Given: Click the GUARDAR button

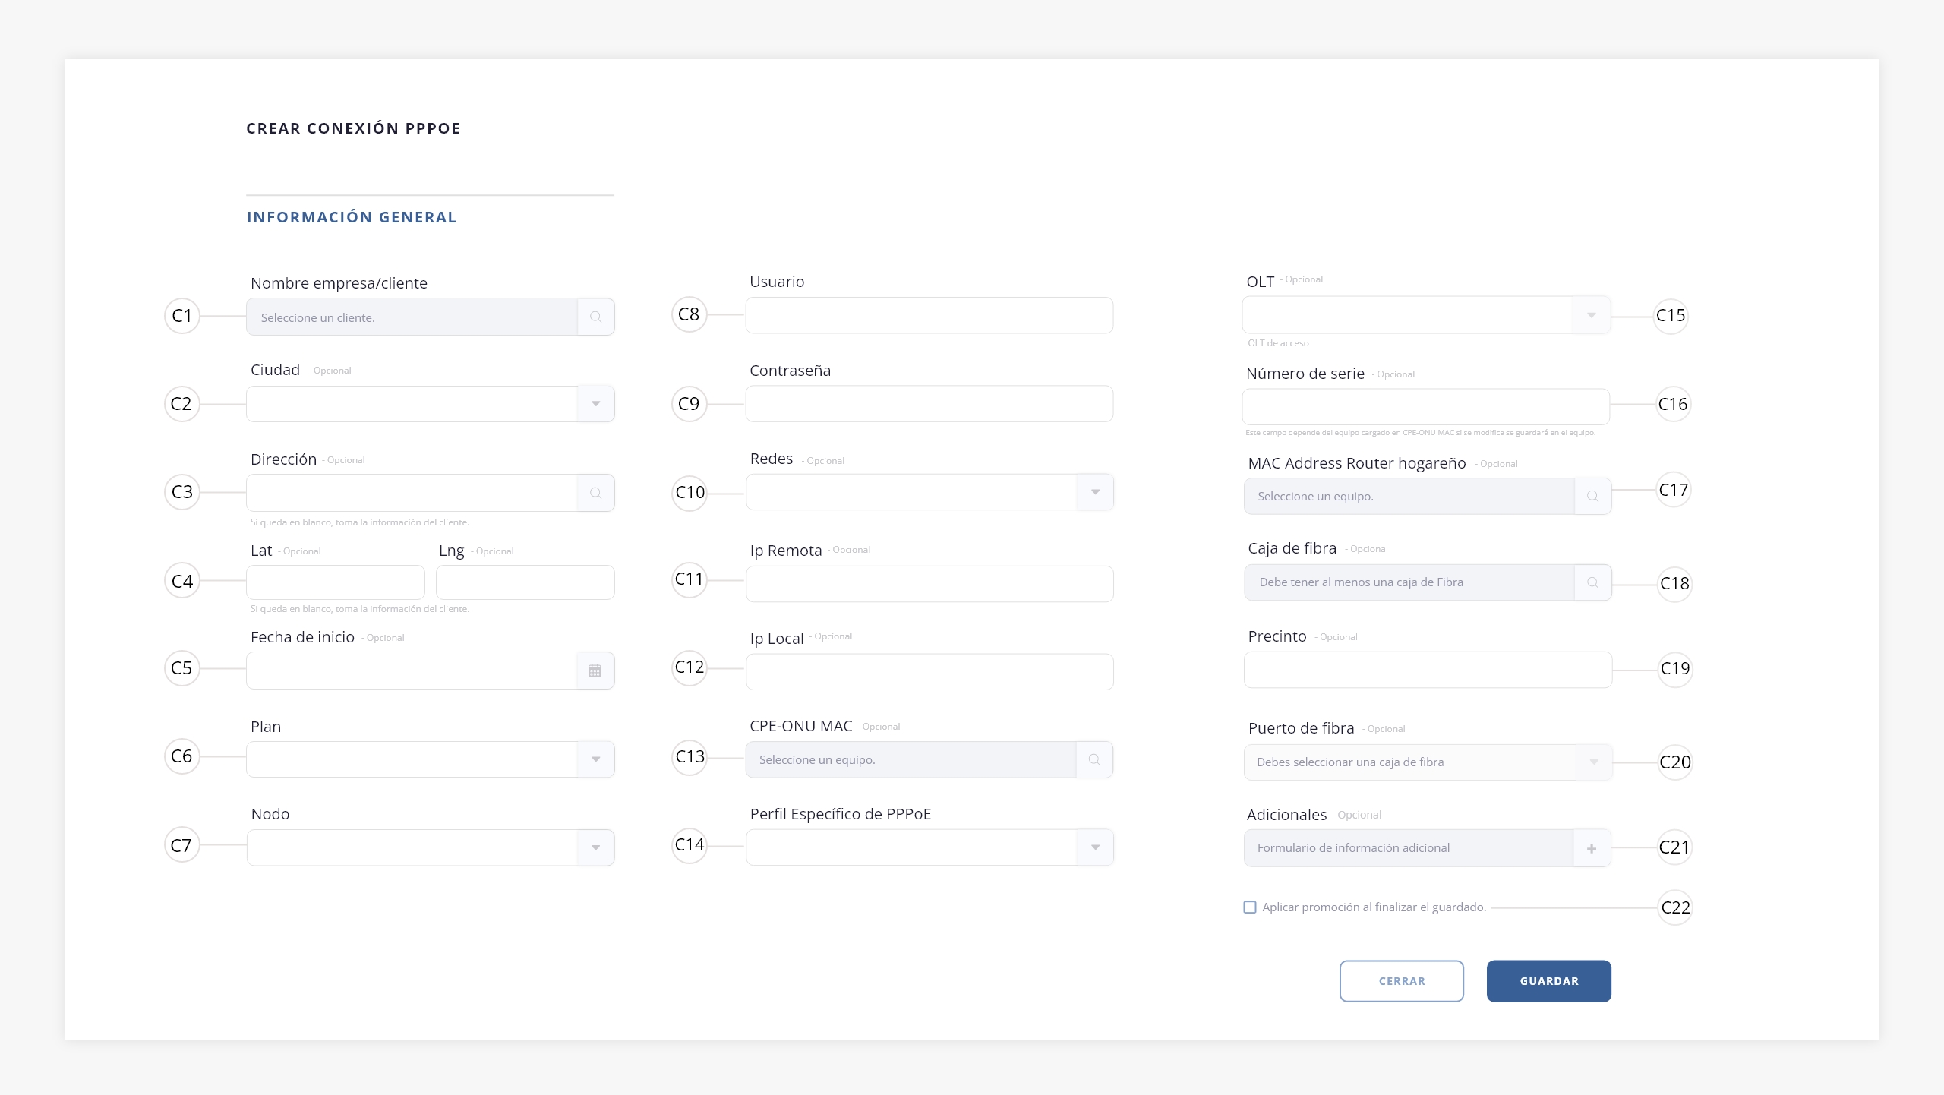Looking at the screenshot, I should click(1549, 981).
